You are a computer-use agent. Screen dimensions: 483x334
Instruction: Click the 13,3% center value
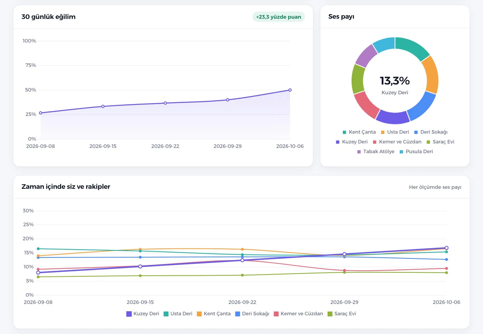click(x=395, y=81)
